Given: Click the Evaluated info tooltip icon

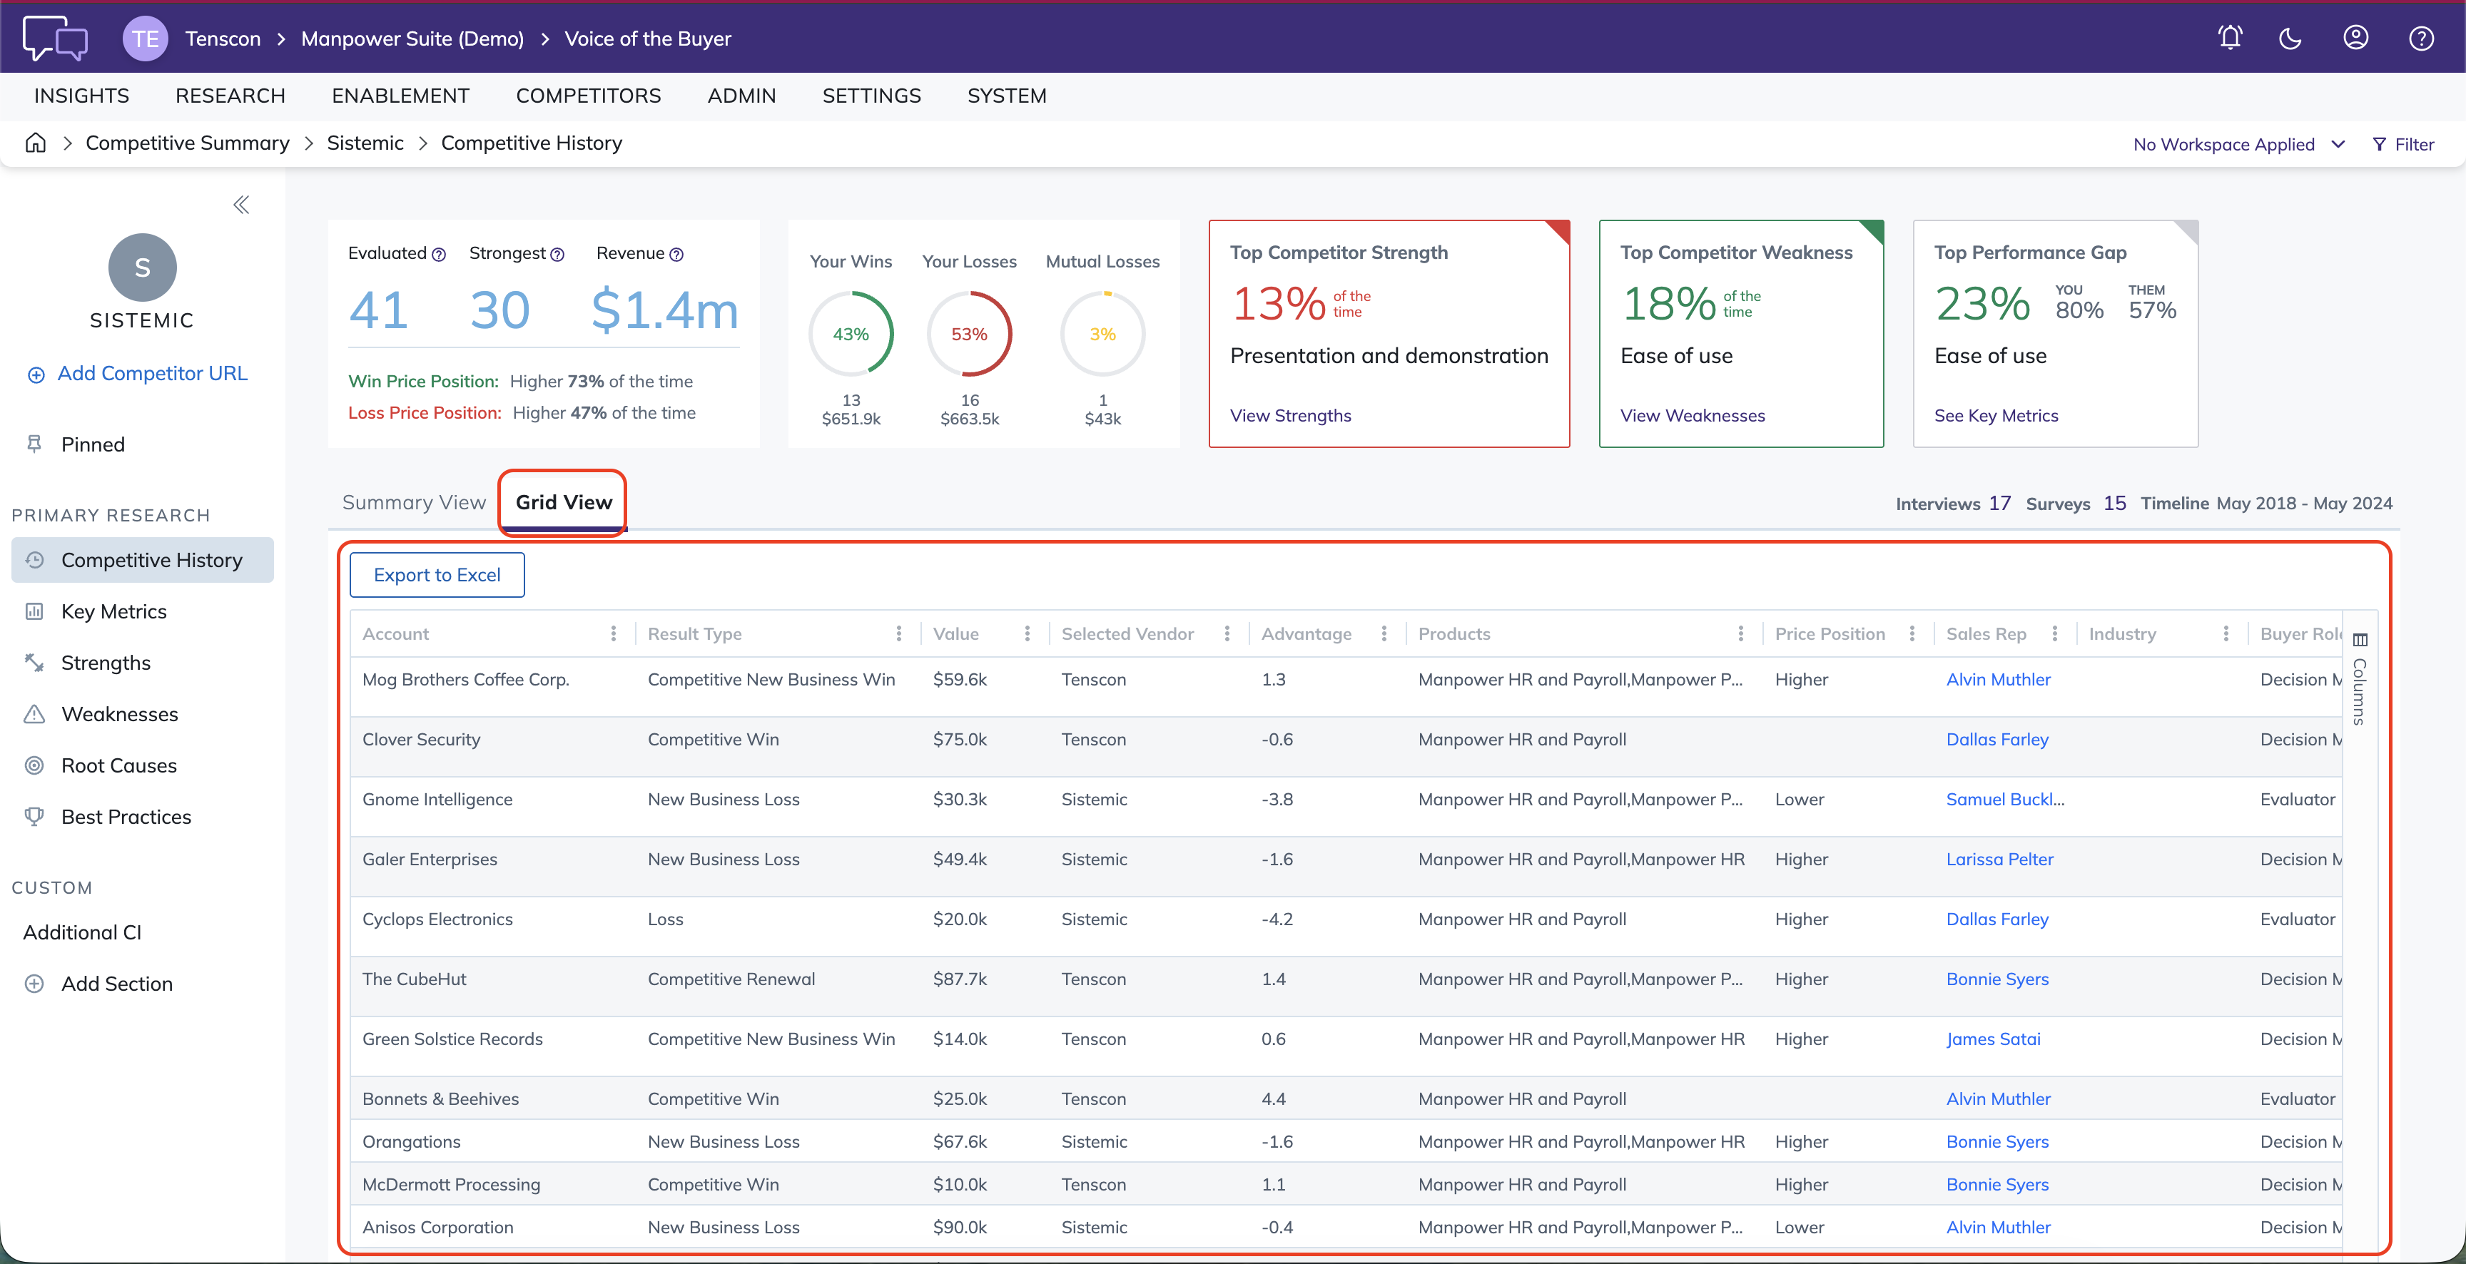Looking at the screenshot, I should click(438, 255).
